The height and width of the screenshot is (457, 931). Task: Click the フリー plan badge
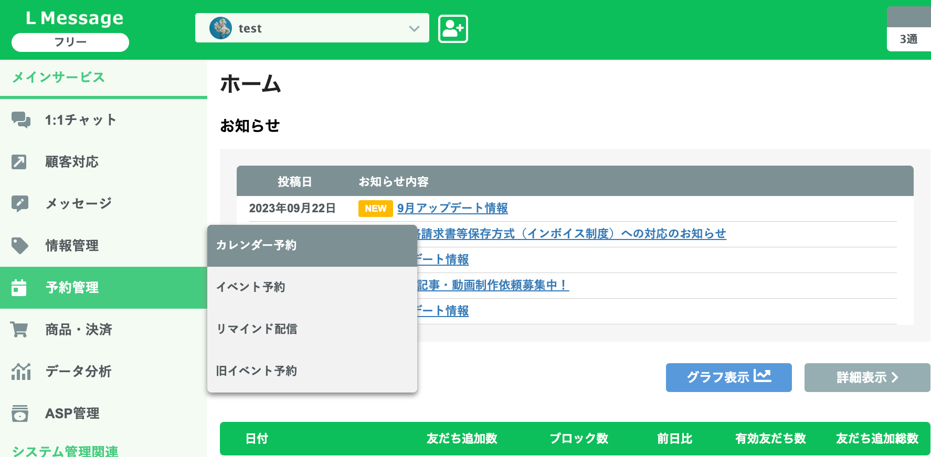(x=70, y=42)
